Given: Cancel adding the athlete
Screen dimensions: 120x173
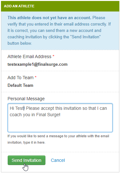Looking at the screenshot, I should [58, 160].
